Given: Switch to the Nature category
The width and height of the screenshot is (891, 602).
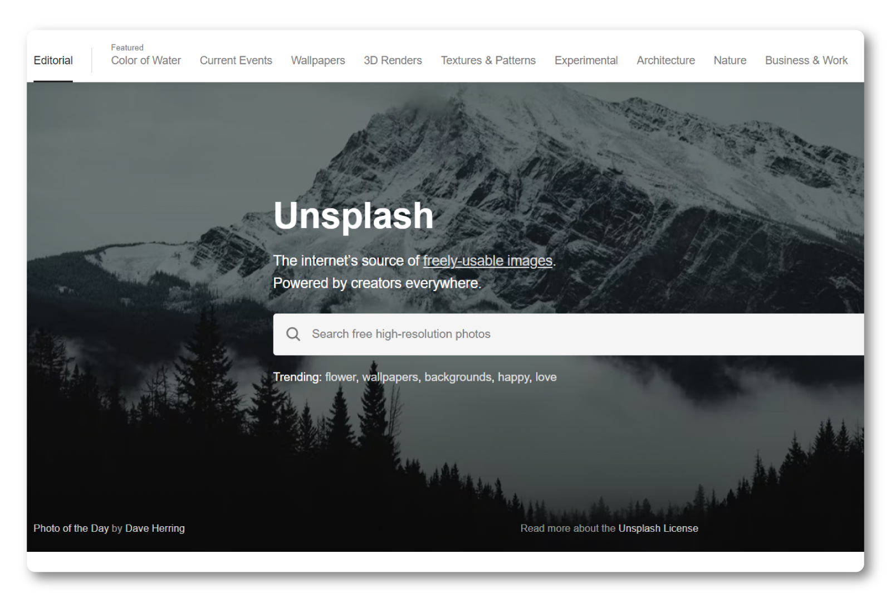Looking at the screenshot, I should point(730,60).
